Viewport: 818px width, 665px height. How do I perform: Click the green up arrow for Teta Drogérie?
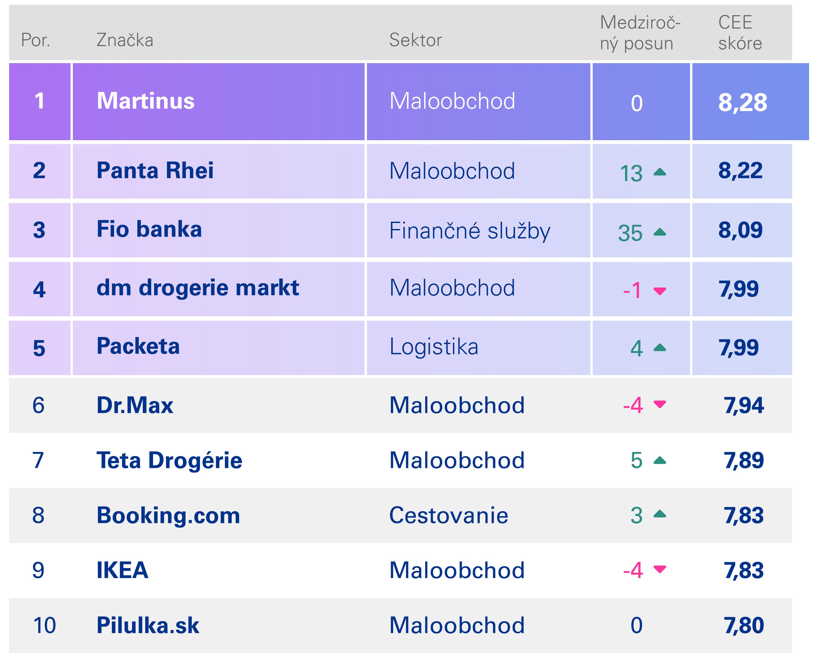[x=659, y=460]
